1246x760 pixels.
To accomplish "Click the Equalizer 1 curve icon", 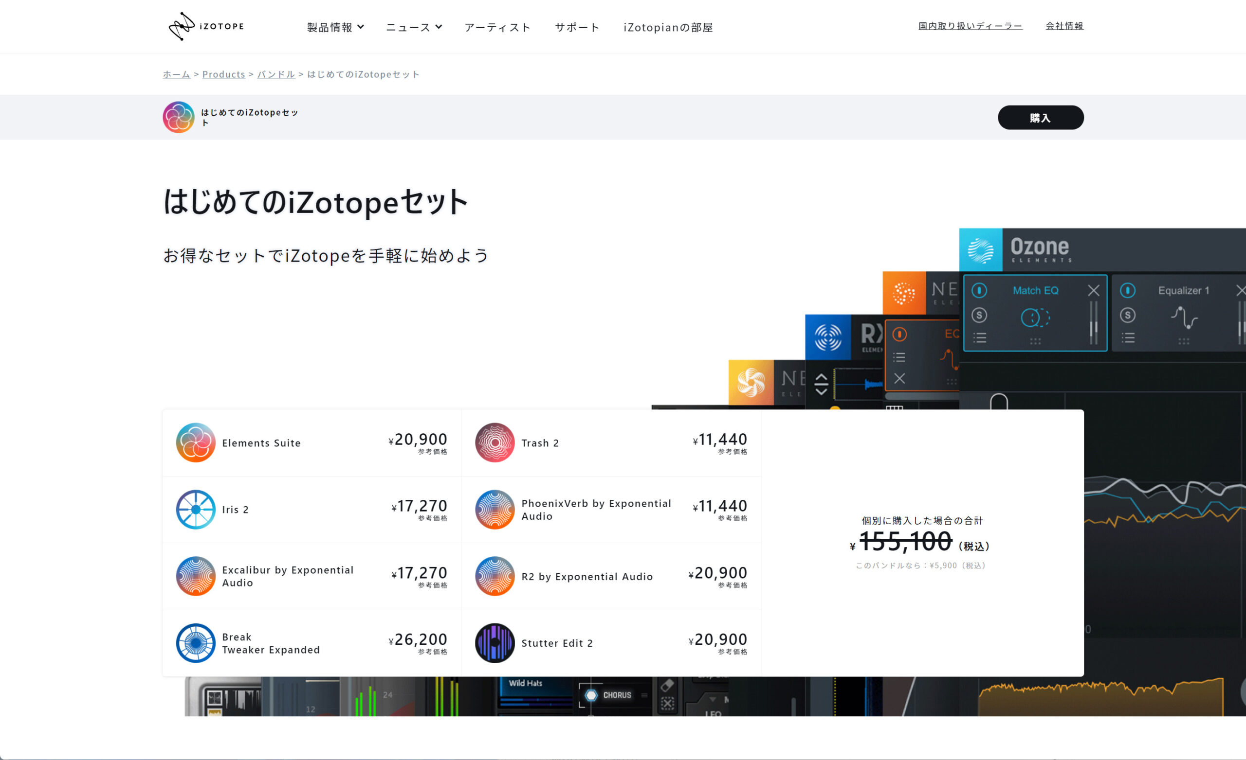I will click(x=1184, y=318).
